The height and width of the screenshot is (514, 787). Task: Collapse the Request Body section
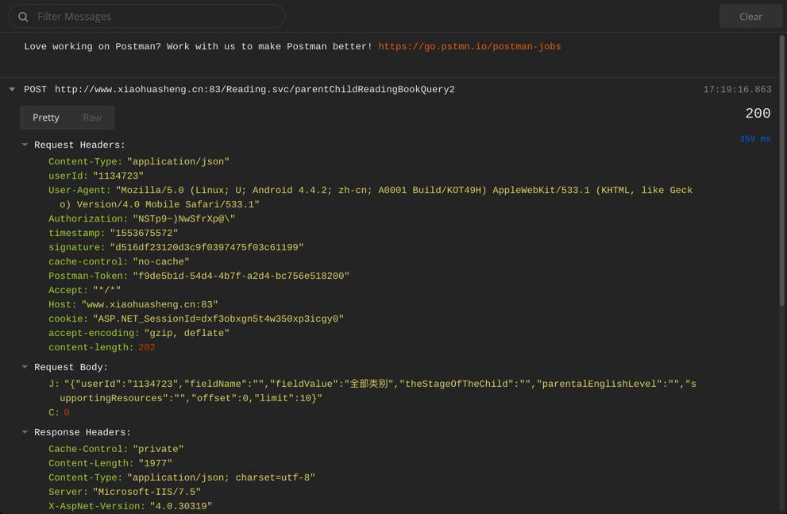pos(25,368)
